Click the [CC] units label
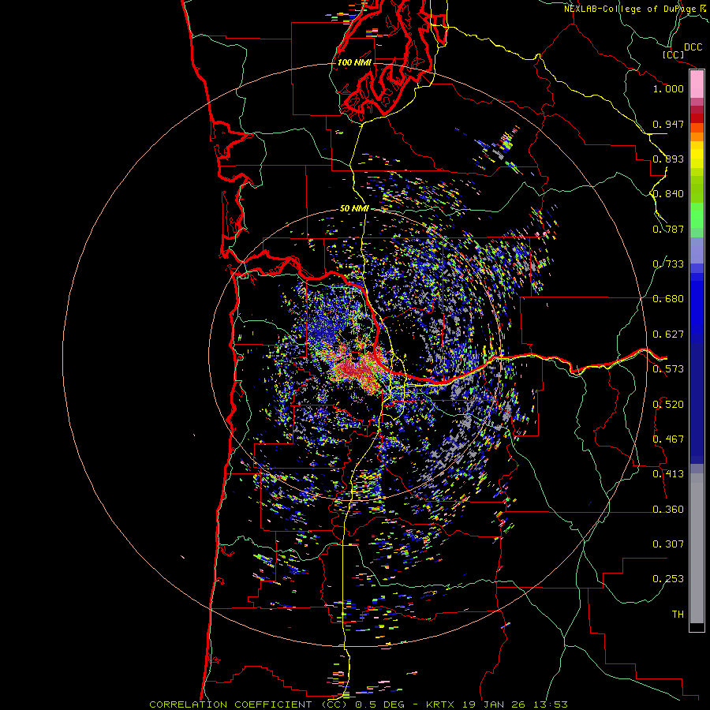This screenshot has width=710, height=710. (x=673, y=55)
